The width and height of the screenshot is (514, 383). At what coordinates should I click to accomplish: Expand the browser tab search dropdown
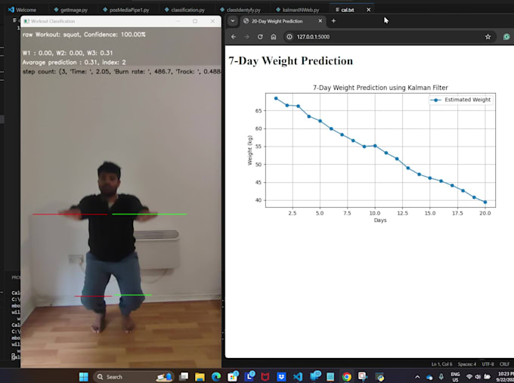232,21
